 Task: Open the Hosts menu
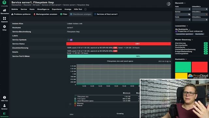[32, 9]
